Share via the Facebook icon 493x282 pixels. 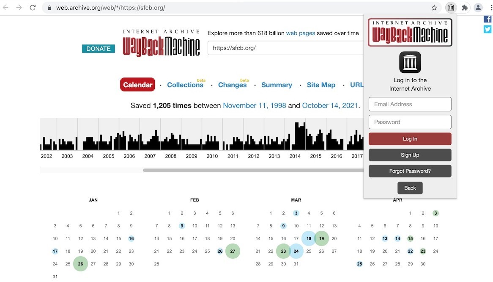[488, 19]
